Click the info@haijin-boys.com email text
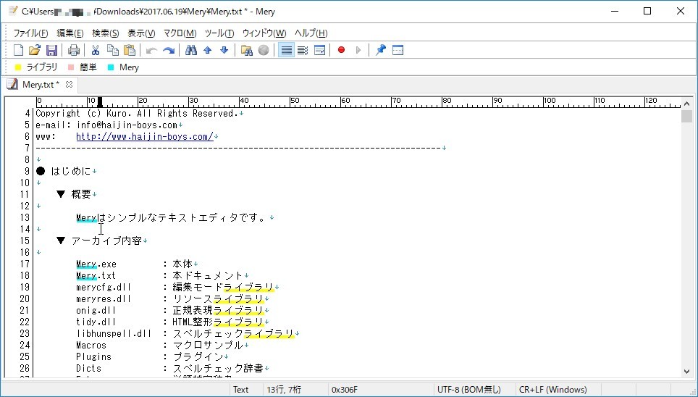The width and height of the screenshot is (698, 397). click(x=127, y=125)
